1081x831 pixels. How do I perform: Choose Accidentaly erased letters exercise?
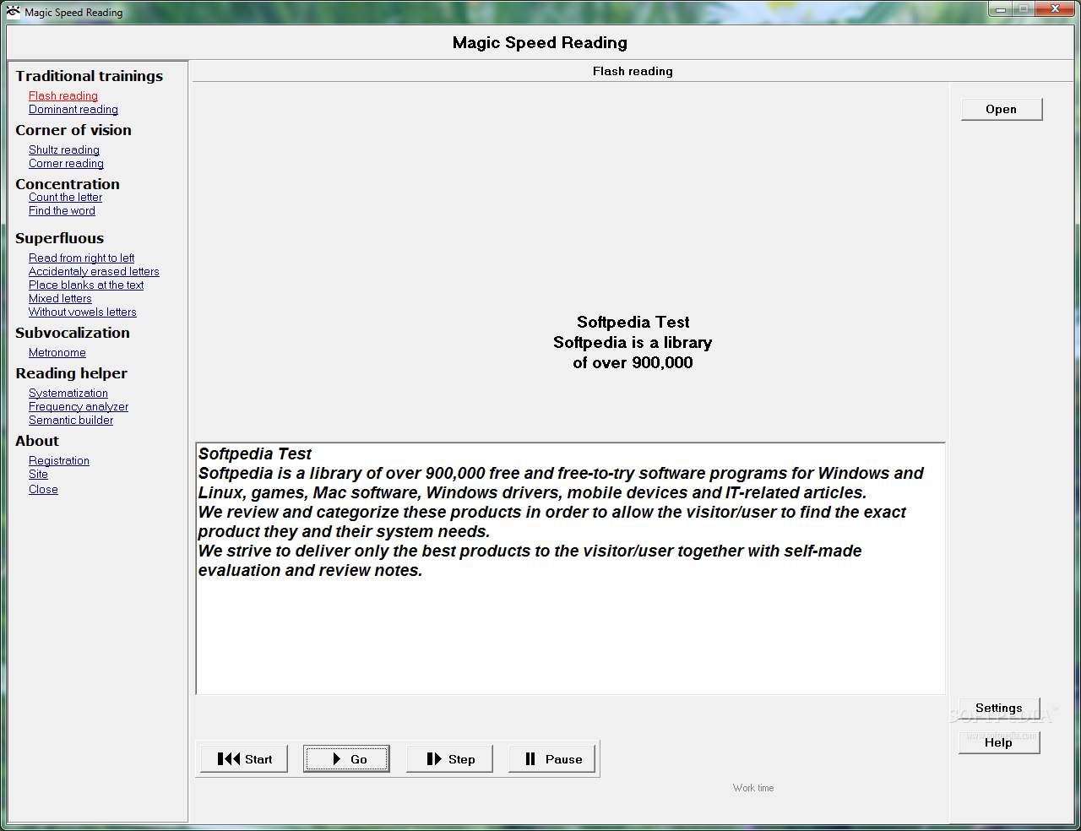(x=94, y=272)
